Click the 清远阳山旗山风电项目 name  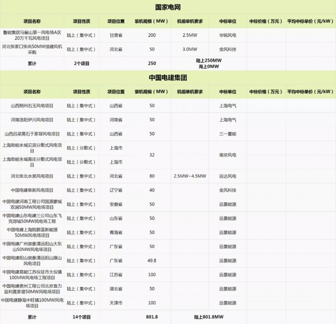(x=32, y=260)
